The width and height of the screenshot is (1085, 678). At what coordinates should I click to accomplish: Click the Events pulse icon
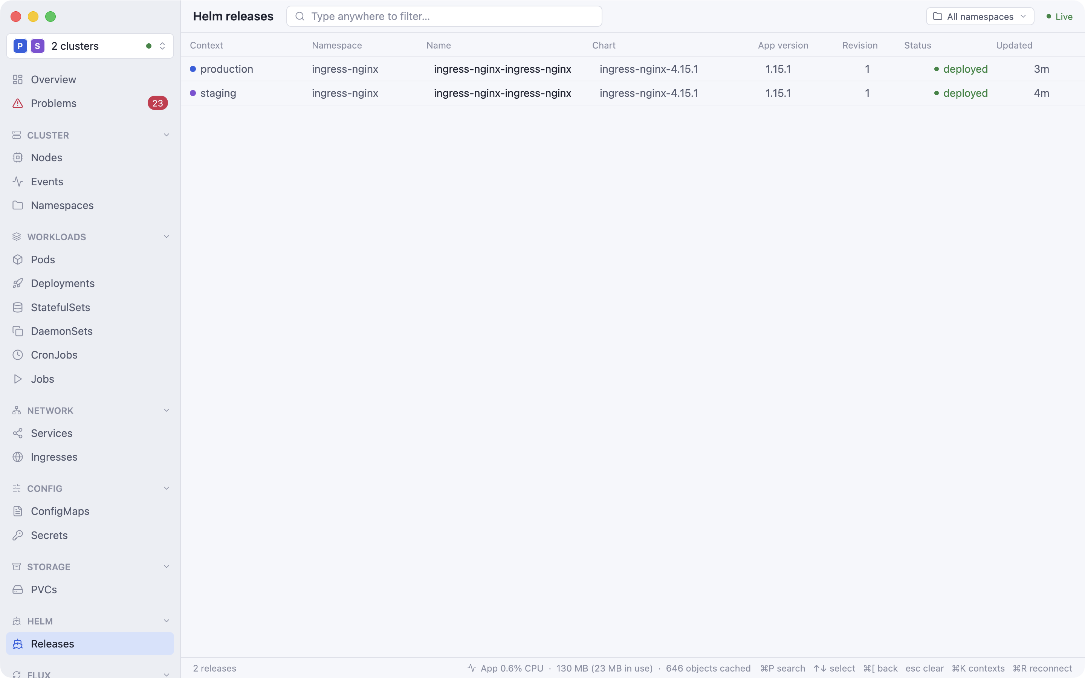tap(17, 182)
